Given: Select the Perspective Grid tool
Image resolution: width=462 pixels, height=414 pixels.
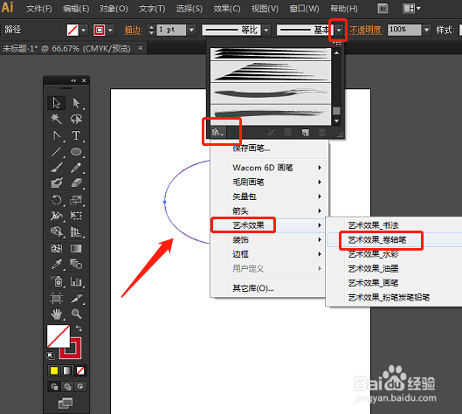Looking at the screenshot, I should [x=76, y=231].
